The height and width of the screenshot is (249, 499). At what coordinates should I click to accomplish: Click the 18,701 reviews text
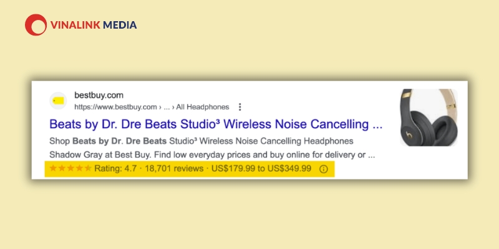[x=174, y=168]
